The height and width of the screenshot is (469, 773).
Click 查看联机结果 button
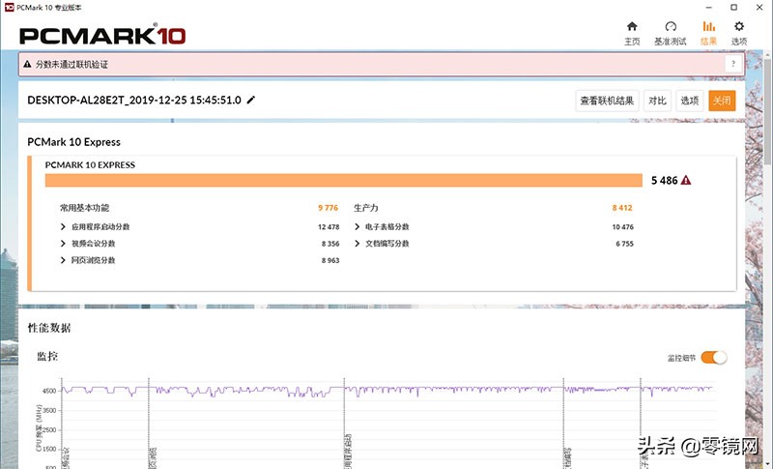(607, 101)
